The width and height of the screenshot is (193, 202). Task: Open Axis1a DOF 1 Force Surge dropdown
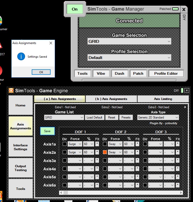click(x=75, y=144)
